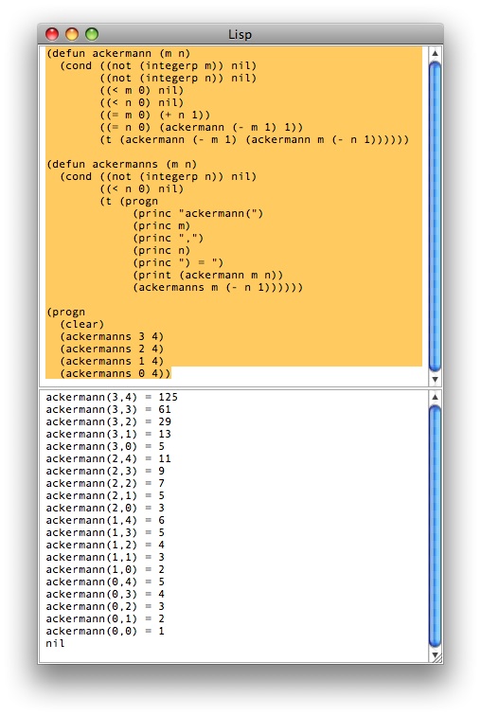Screen dimensions: 481x716
Task: Place cursor on the 'defun ackermann (m n)' line
Action: point(118,53)
